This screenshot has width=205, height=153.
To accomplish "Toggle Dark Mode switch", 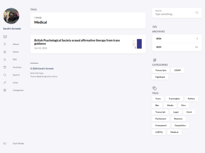I will pyautogui.click(x=5, y=144).
